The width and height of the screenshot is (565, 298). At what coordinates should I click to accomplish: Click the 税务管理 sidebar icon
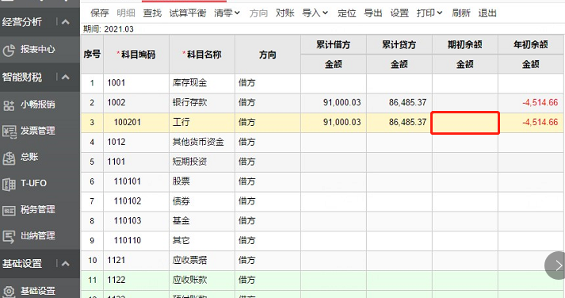[x=9, y=211]
